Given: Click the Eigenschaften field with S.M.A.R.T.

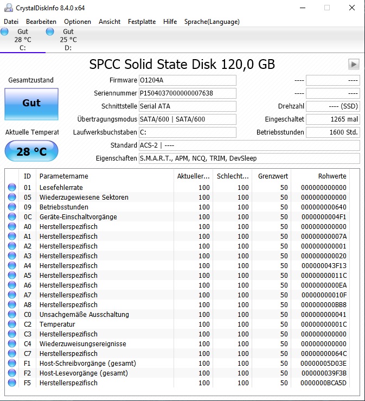Looking at the screenshot, I should [x=249, y=158].
